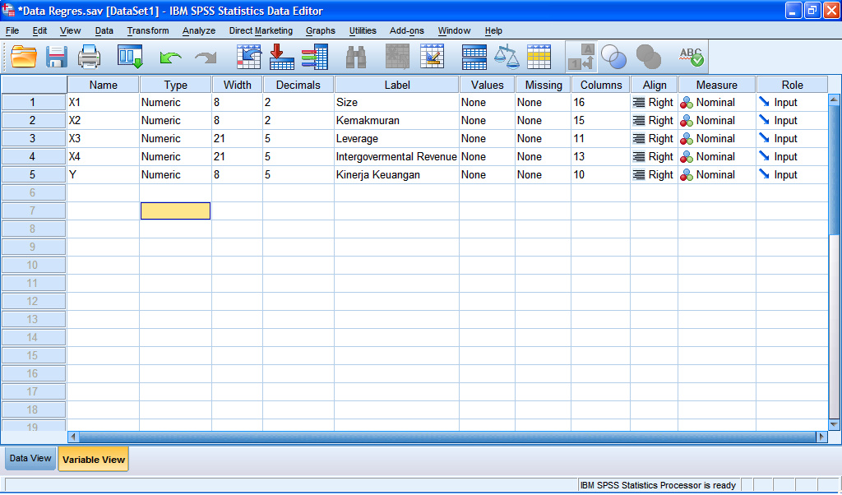Click the Insert cases icon
Screen dimensions: 842x495
click(x=397, y=57)
